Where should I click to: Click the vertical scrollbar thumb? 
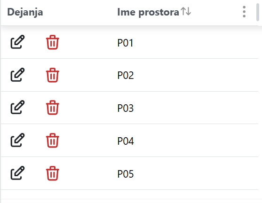point(258,12)
